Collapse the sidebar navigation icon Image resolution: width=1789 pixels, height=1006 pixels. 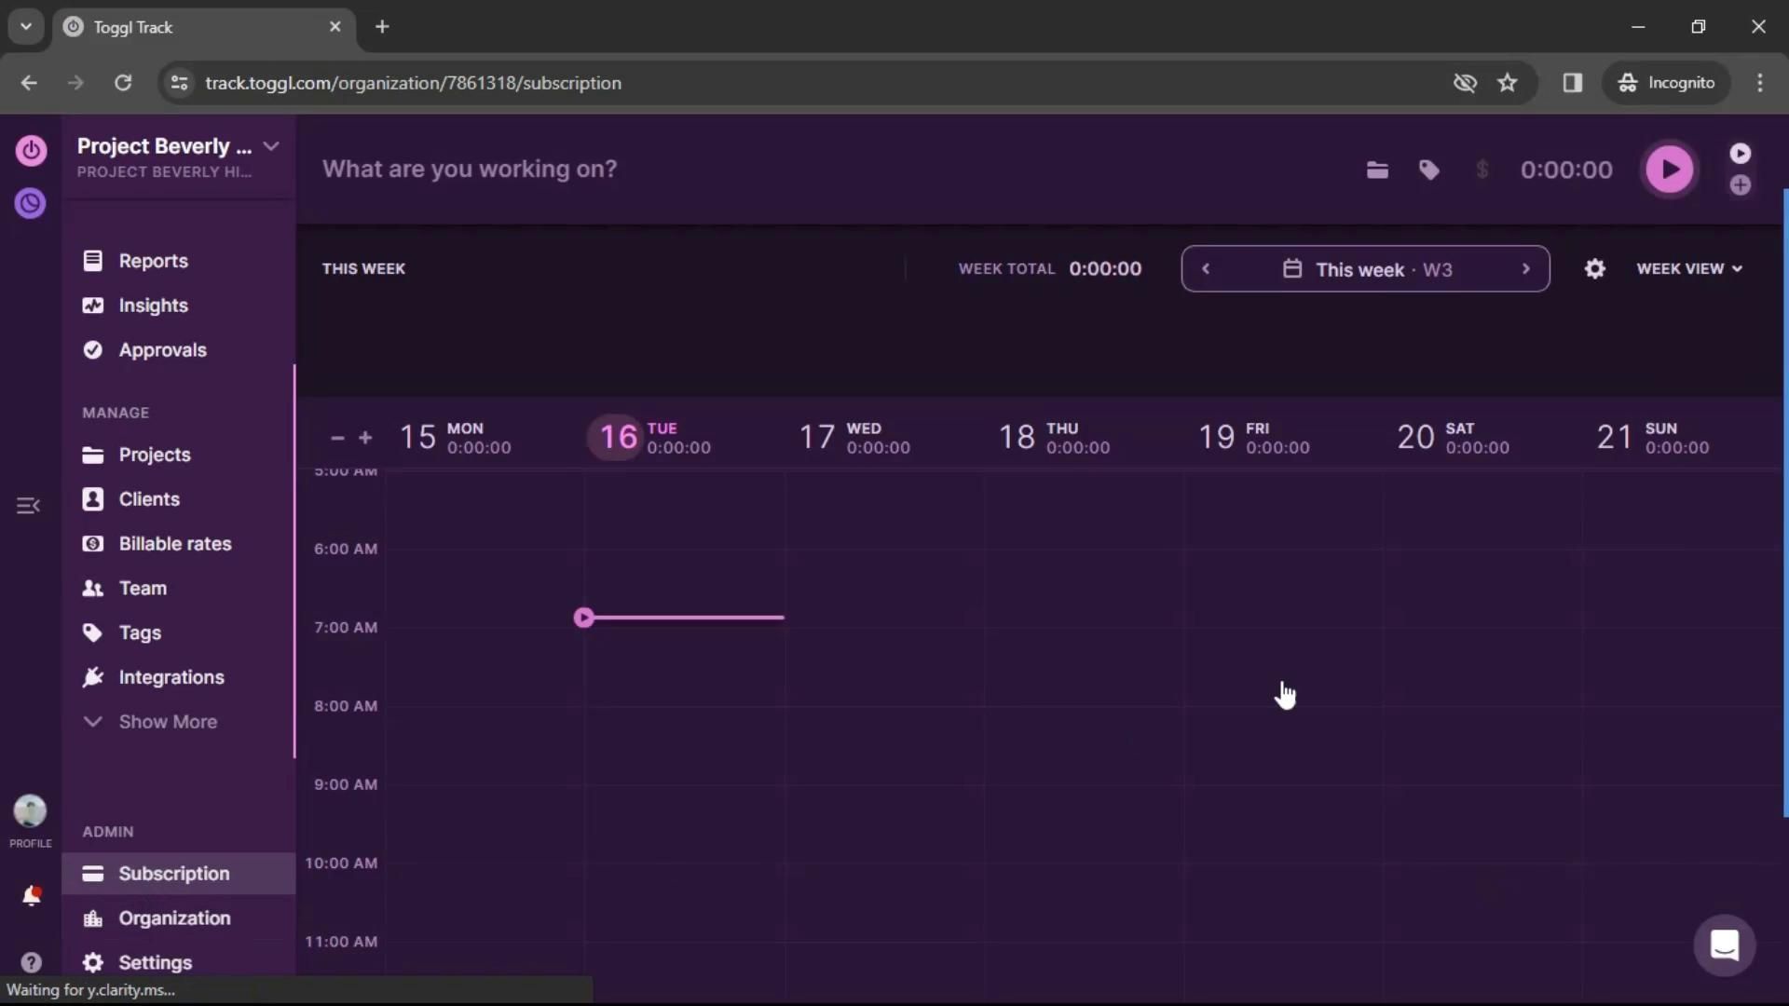28,506
